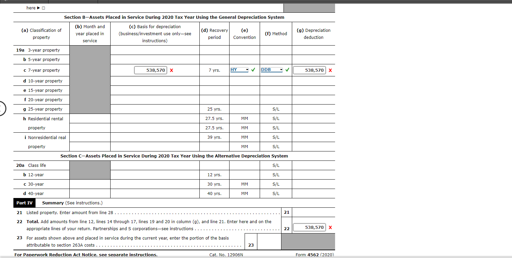Viewport: 512px width, 262px height.
Task: Click the 'Part IV' black label
Action: point(24,203)
